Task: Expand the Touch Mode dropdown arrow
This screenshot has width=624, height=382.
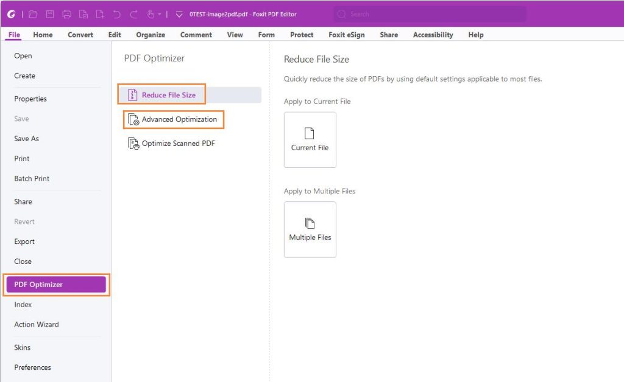Action: (x=160, y=13)
